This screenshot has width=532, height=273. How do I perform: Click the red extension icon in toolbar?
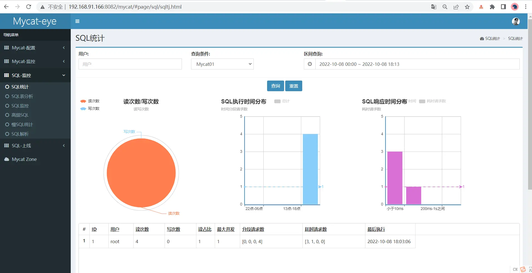pos(481,7)
